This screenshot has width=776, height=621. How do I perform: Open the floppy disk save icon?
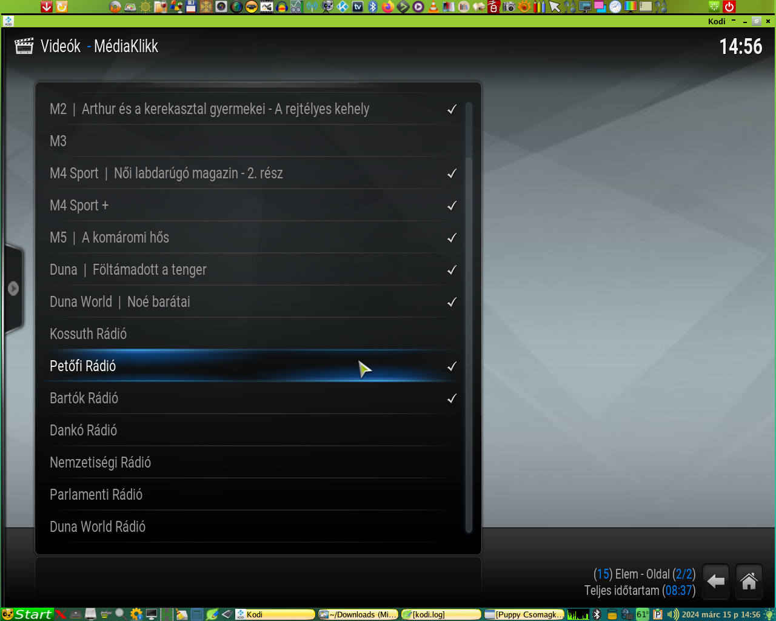click(x=191, y=7)
